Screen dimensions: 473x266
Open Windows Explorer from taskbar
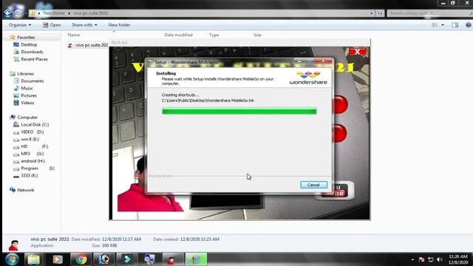[x=34, y=259]
